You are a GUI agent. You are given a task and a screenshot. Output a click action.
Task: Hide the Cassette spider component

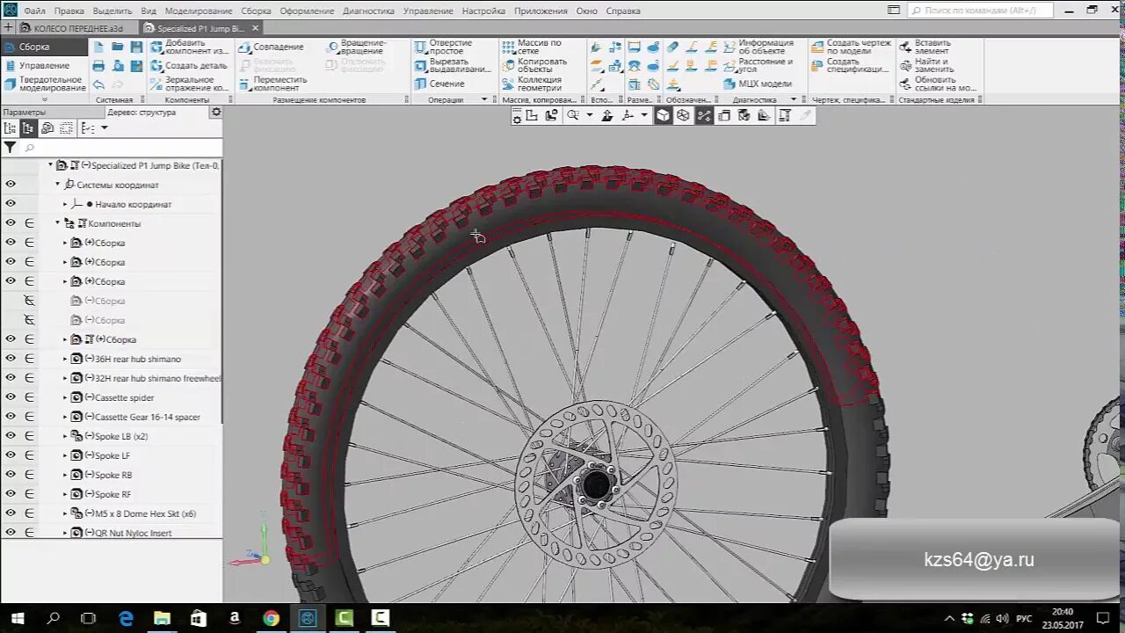(x=11, y=397)
